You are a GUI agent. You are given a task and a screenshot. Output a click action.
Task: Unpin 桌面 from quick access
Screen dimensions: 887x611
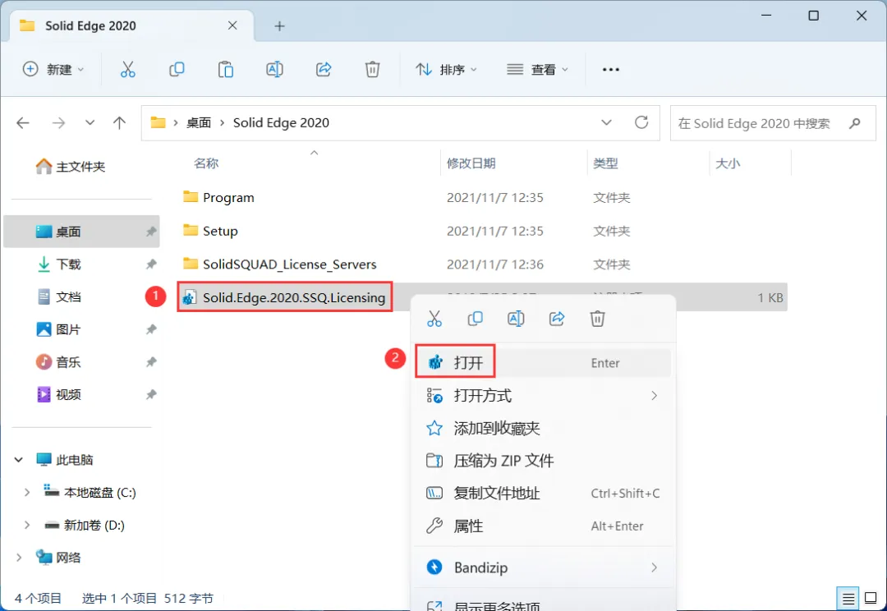pyautogui.click(x=151, y=232)
